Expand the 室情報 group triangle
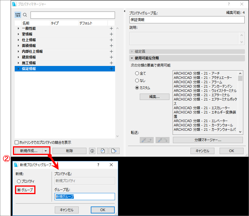This screenshot has height=216, width=249. pos(18,34)
